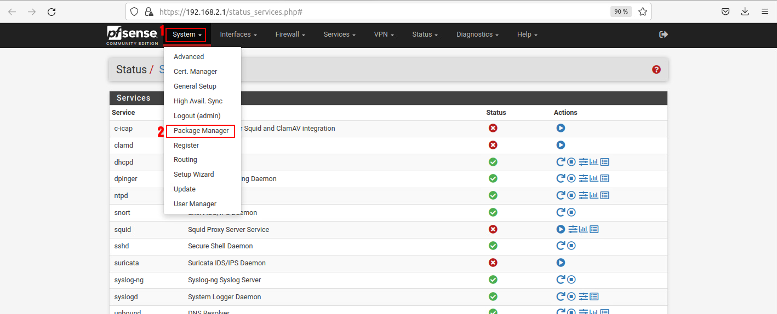777x314 pixels.
Task: Expand the Firewall dropdown menu
Action: [x=290, y=34]
